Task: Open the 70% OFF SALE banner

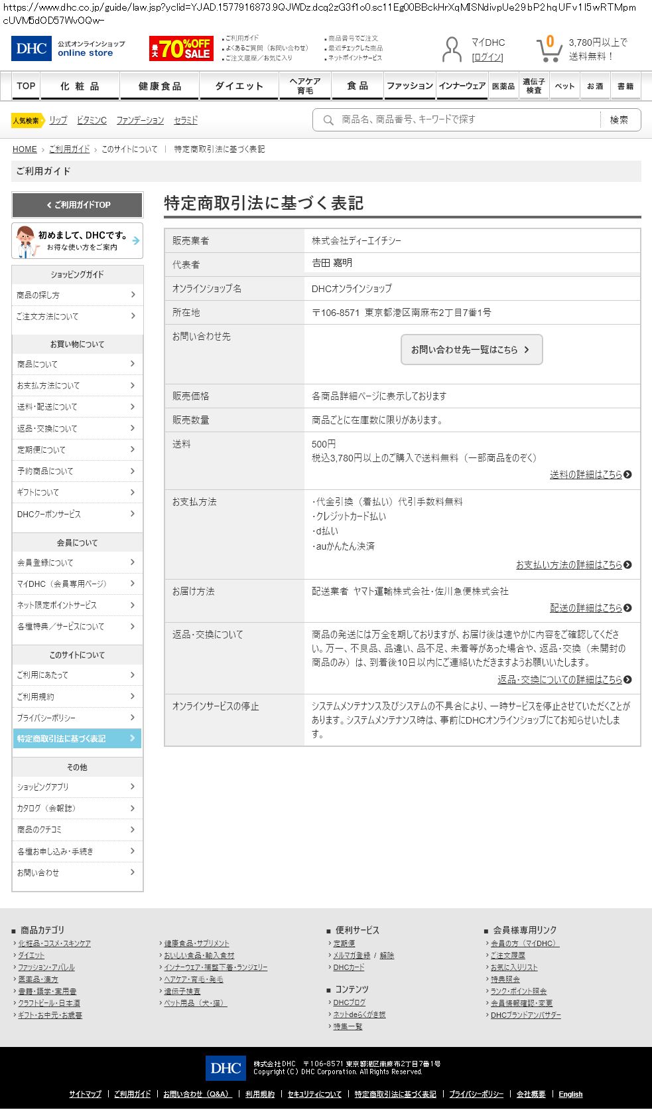Action: click(181, 48)
